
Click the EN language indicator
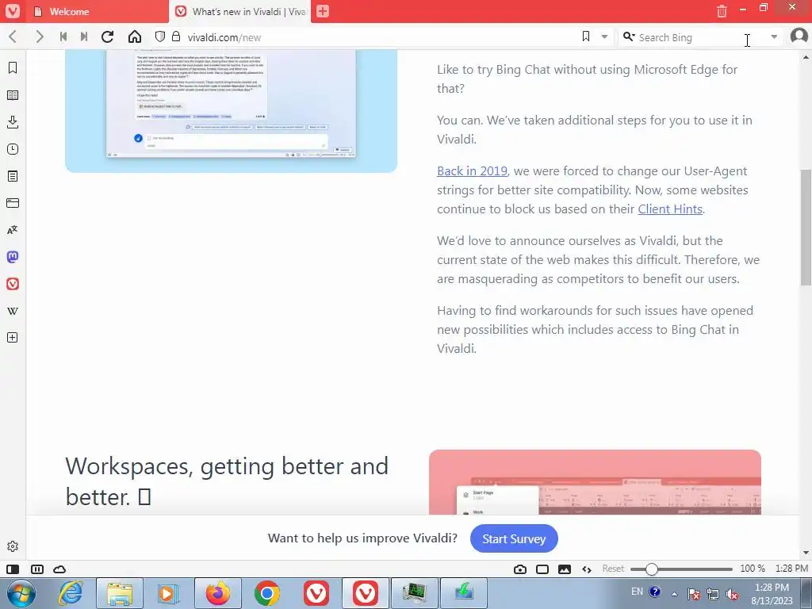(637, 592)
